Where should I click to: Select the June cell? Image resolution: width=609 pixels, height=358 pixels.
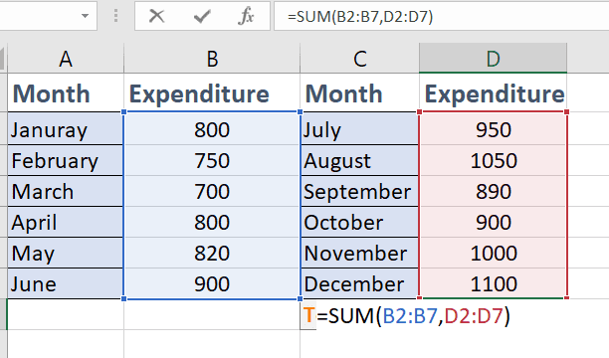tap(66, 283)
